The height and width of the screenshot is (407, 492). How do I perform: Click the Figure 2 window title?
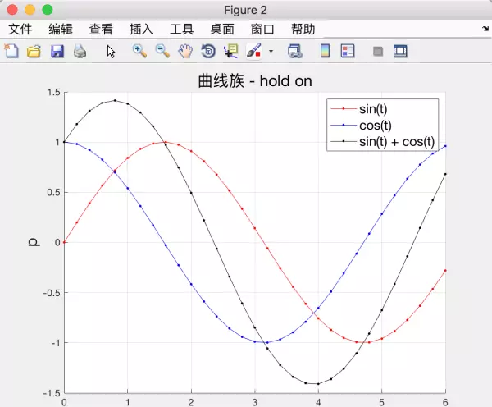pos(245,10)
